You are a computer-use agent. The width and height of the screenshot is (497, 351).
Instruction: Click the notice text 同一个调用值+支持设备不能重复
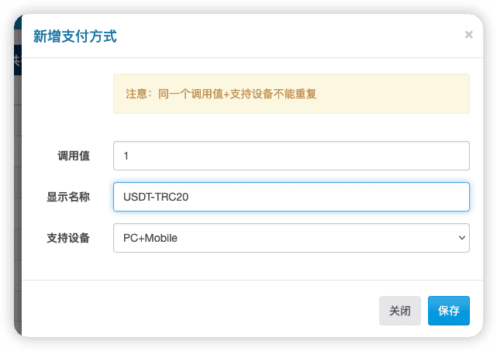click(237, 94)
